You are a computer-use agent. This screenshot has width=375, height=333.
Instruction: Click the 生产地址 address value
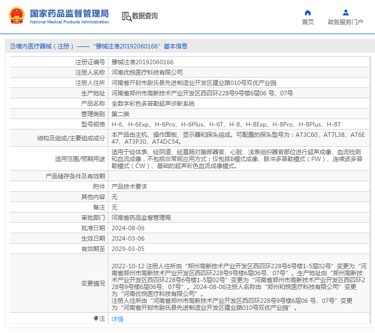point(202,93)
